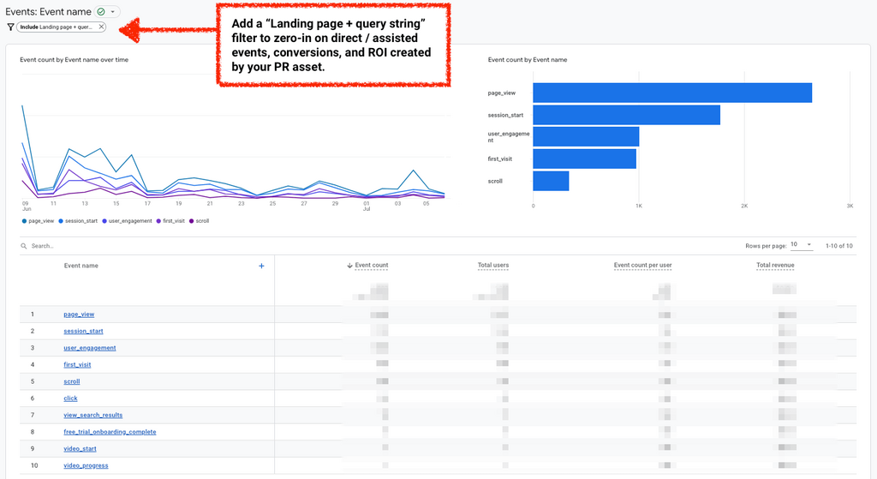Toggle user_engagement series in chart legend
The image size is (877, 479).
(128, 221)
